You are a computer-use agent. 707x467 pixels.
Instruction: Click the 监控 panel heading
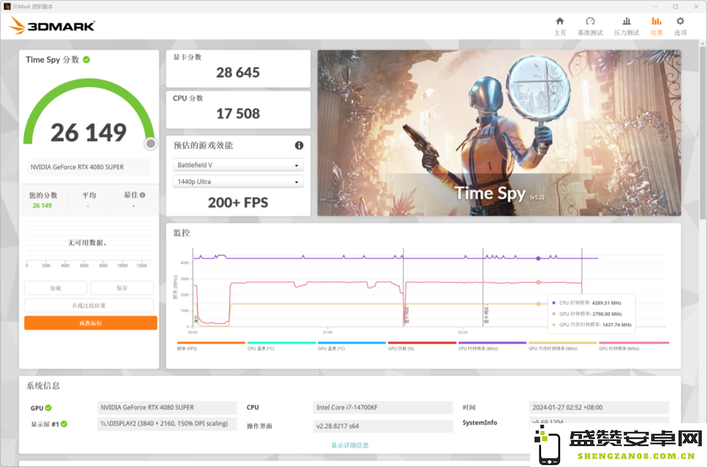coord(182,233)
